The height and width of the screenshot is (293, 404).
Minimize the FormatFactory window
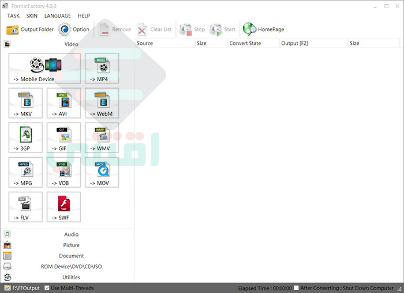pos(375,6)
